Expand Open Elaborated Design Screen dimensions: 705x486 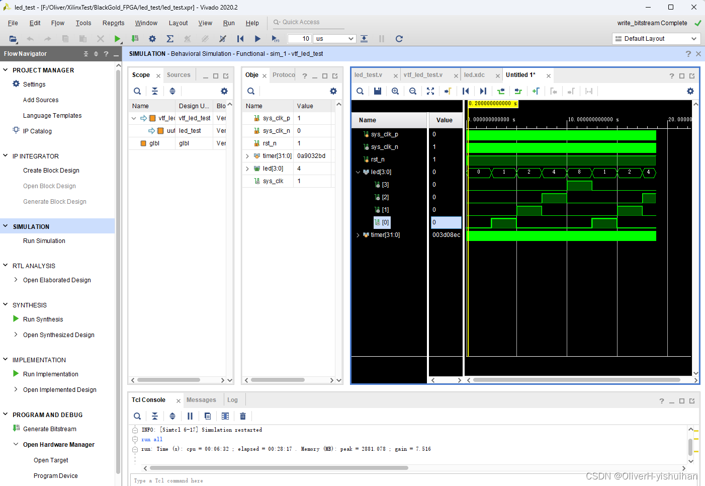click(16, 280)
